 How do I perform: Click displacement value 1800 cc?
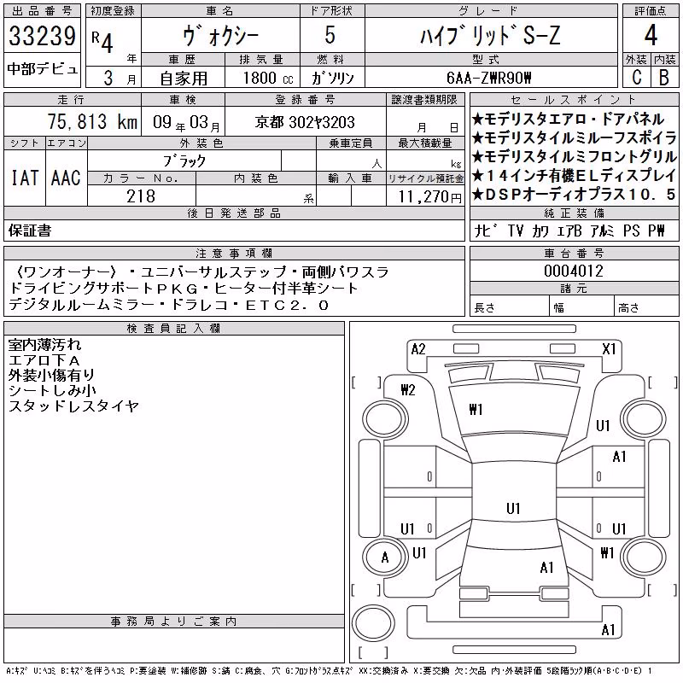point(268,78)
